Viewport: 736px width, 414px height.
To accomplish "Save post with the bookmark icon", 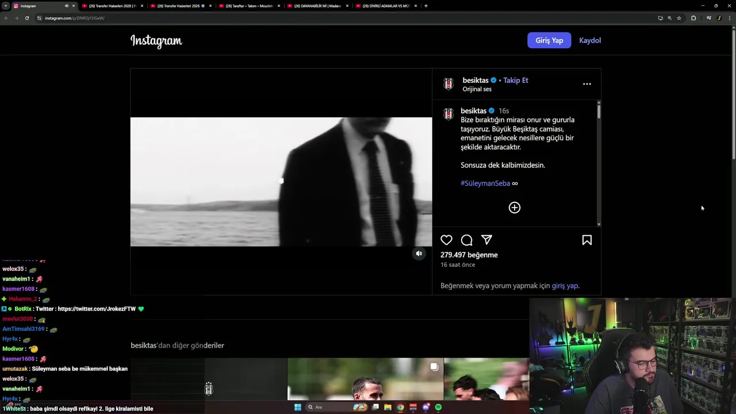I will point(586,240).
